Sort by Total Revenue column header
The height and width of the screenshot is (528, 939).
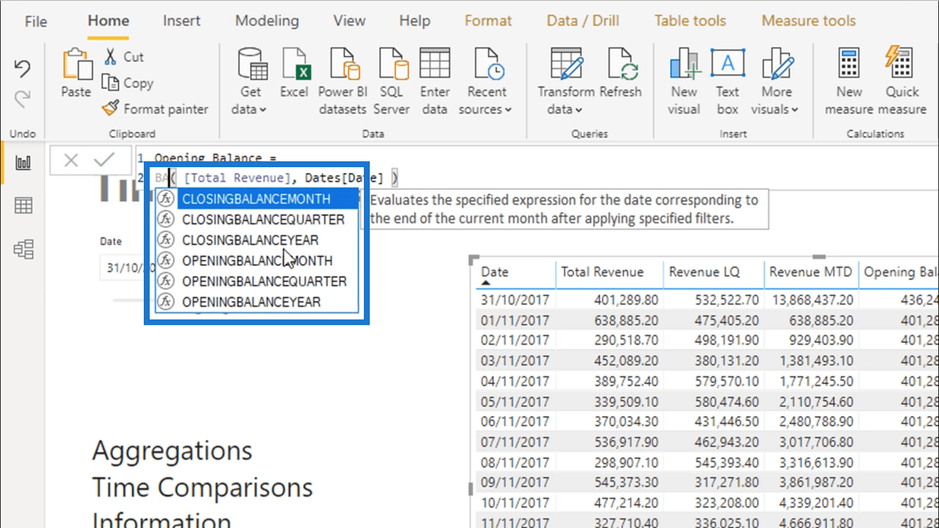[x=602, y=272]
